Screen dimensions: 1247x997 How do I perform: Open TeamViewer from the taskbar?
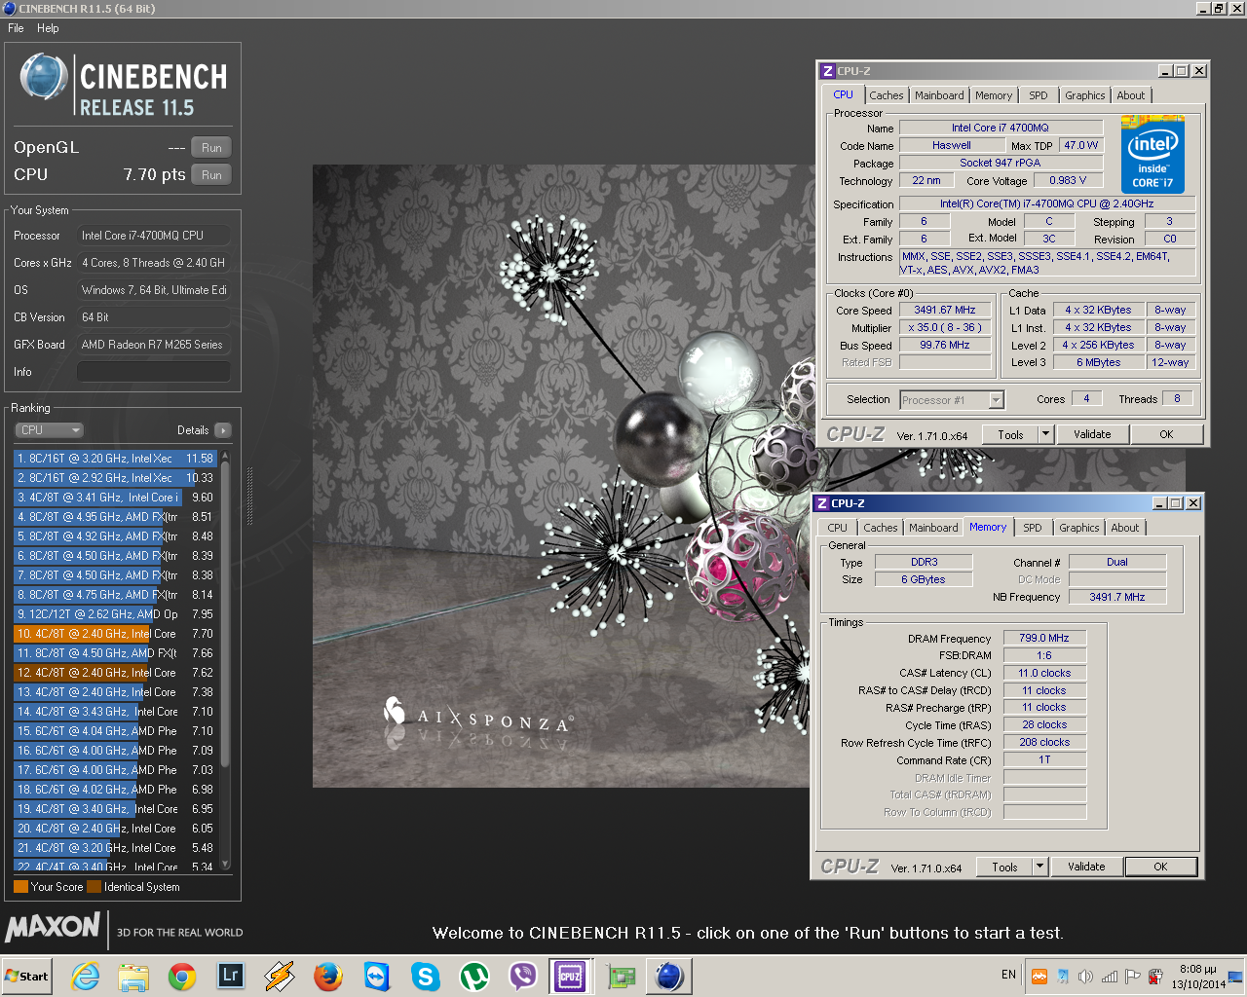[377, 976]
